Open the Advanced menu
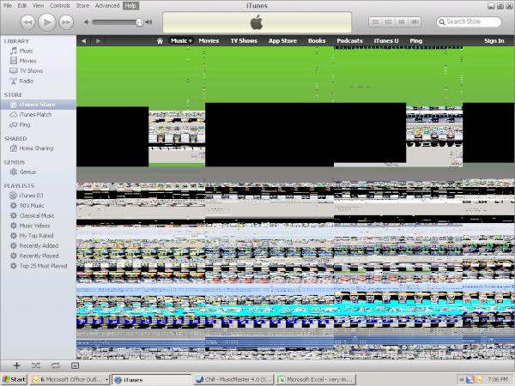515x386 pixels. (107, 6)
